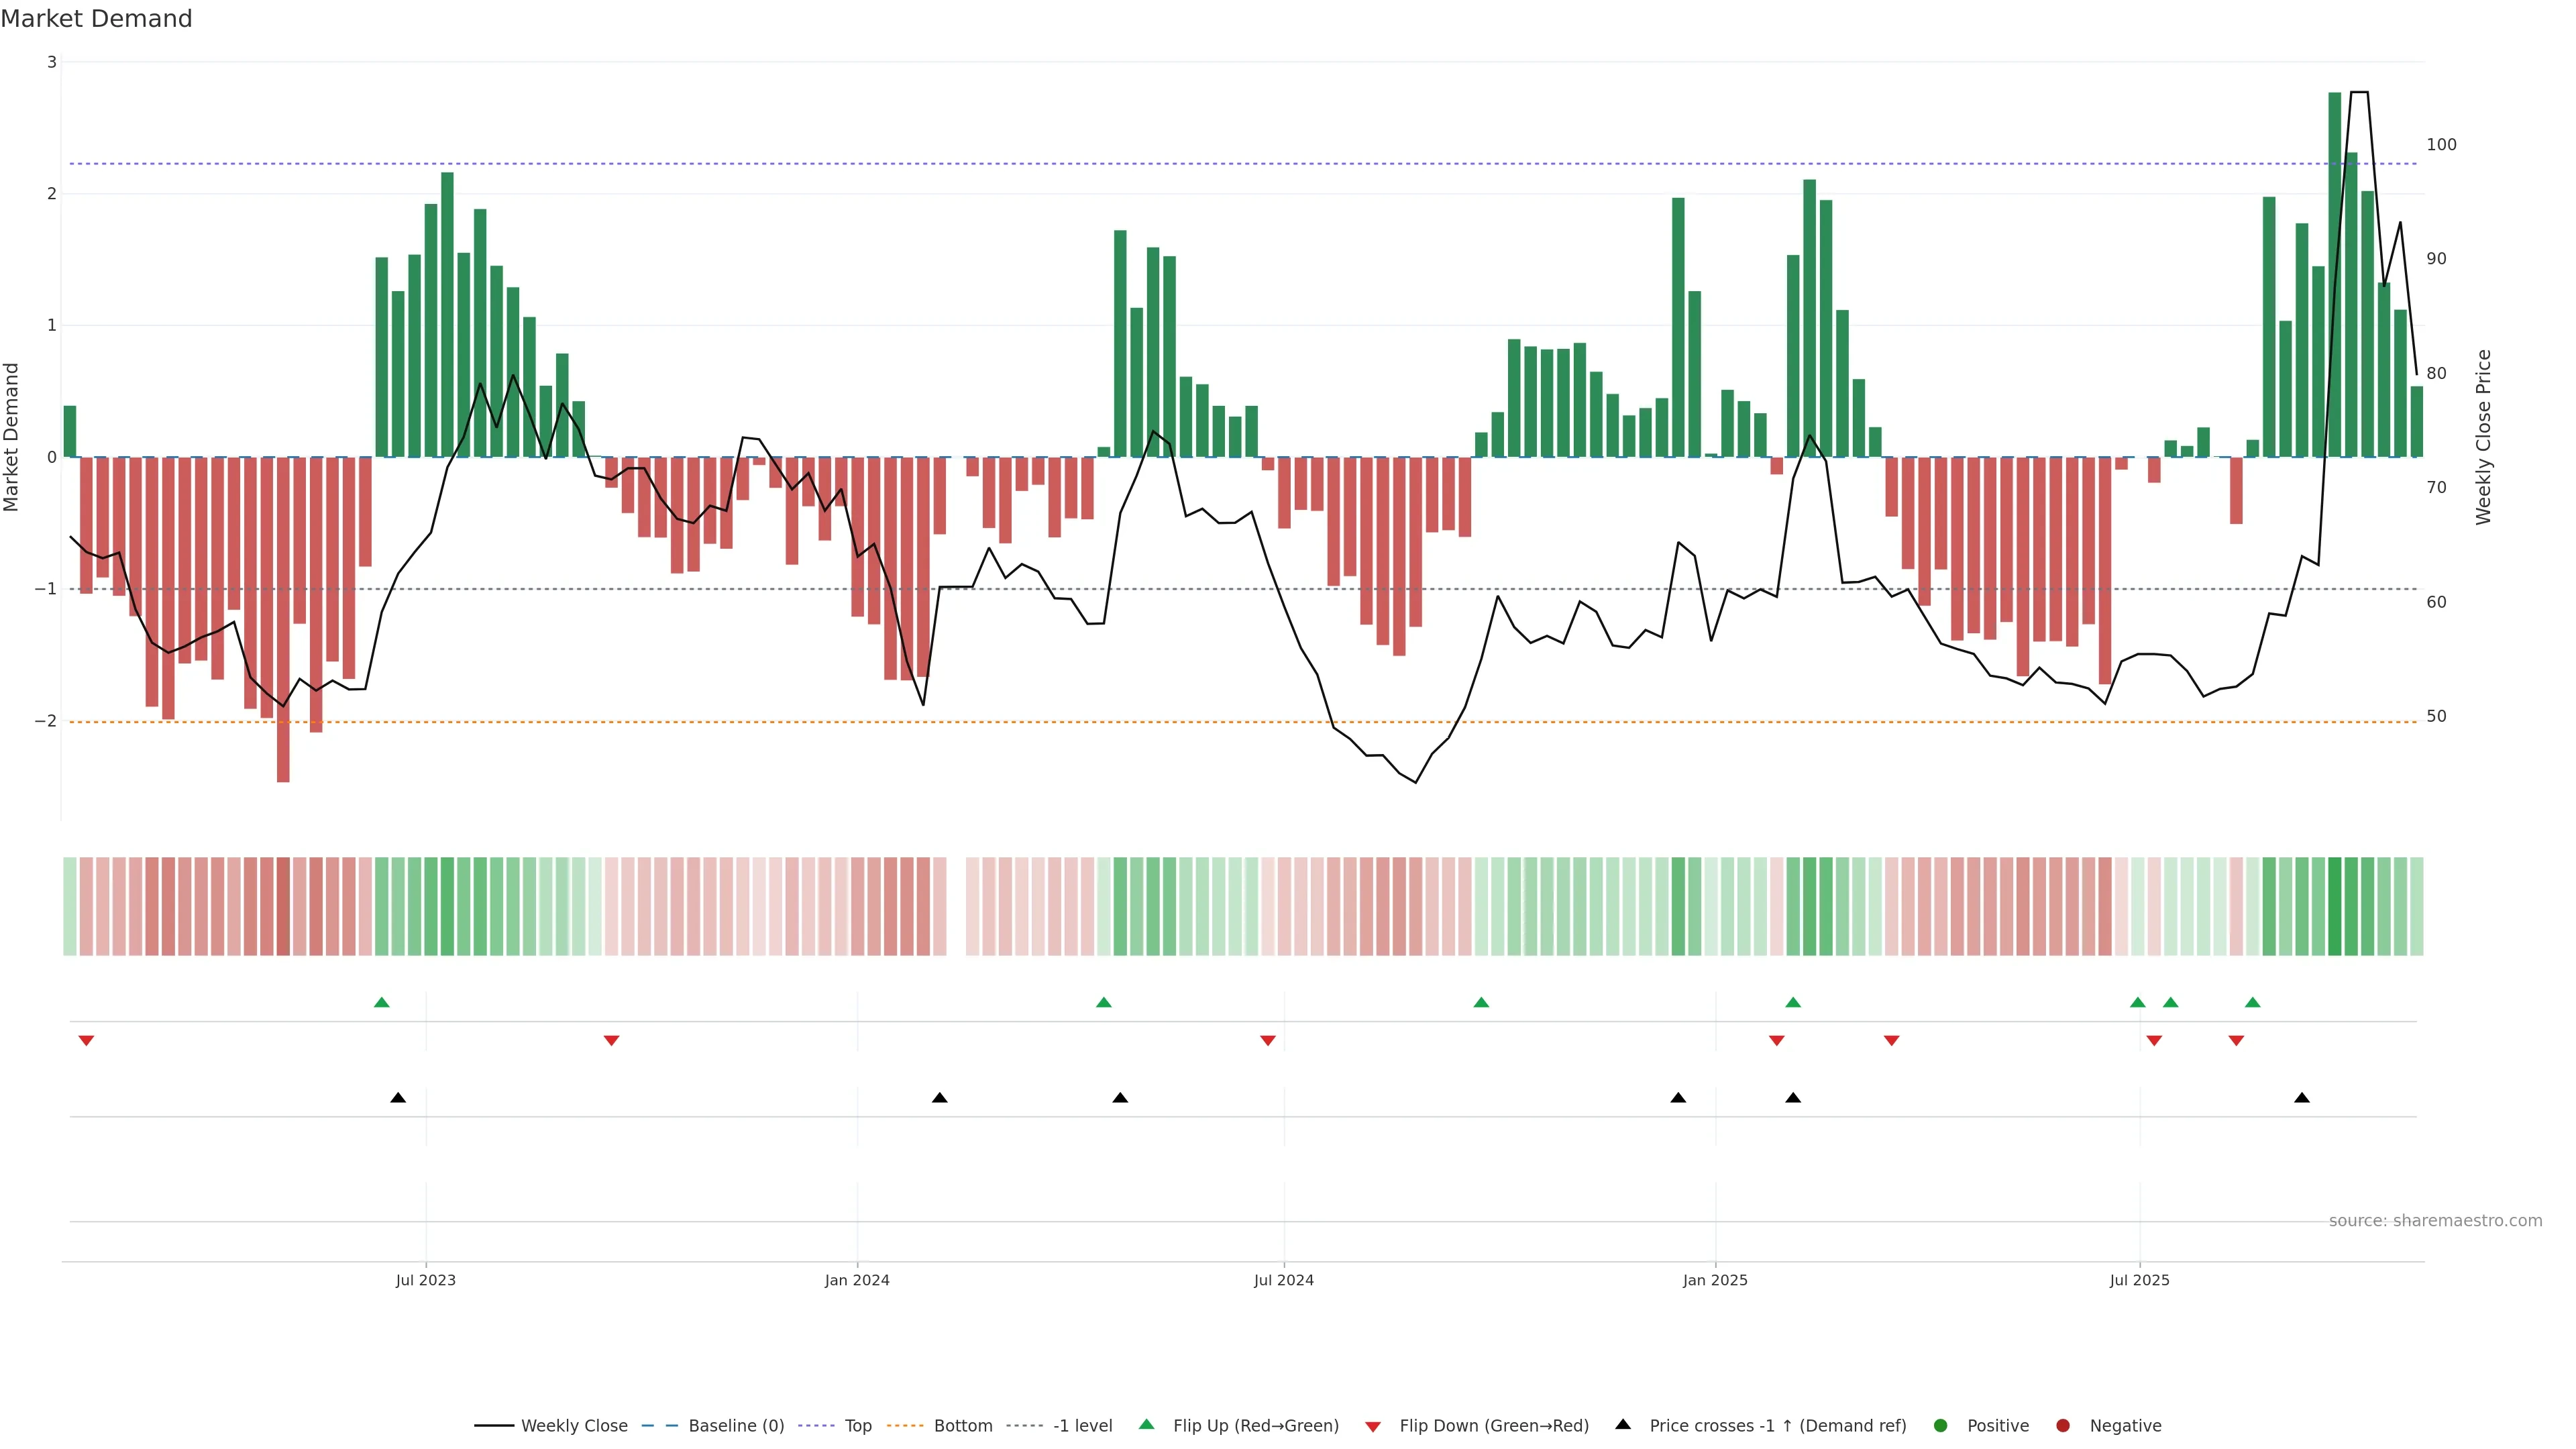Click black Price crosses triangle in legend
This screenshot has width=2576, height=1449.
1623,1424
